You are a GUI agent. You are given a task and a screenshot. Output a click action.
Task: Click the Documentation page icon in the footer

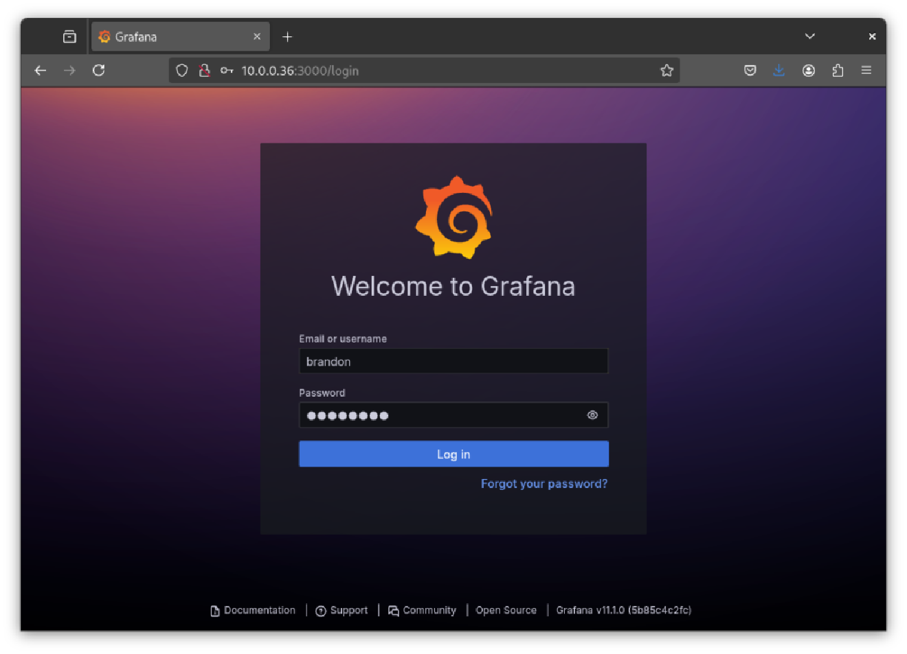[214, 610]
